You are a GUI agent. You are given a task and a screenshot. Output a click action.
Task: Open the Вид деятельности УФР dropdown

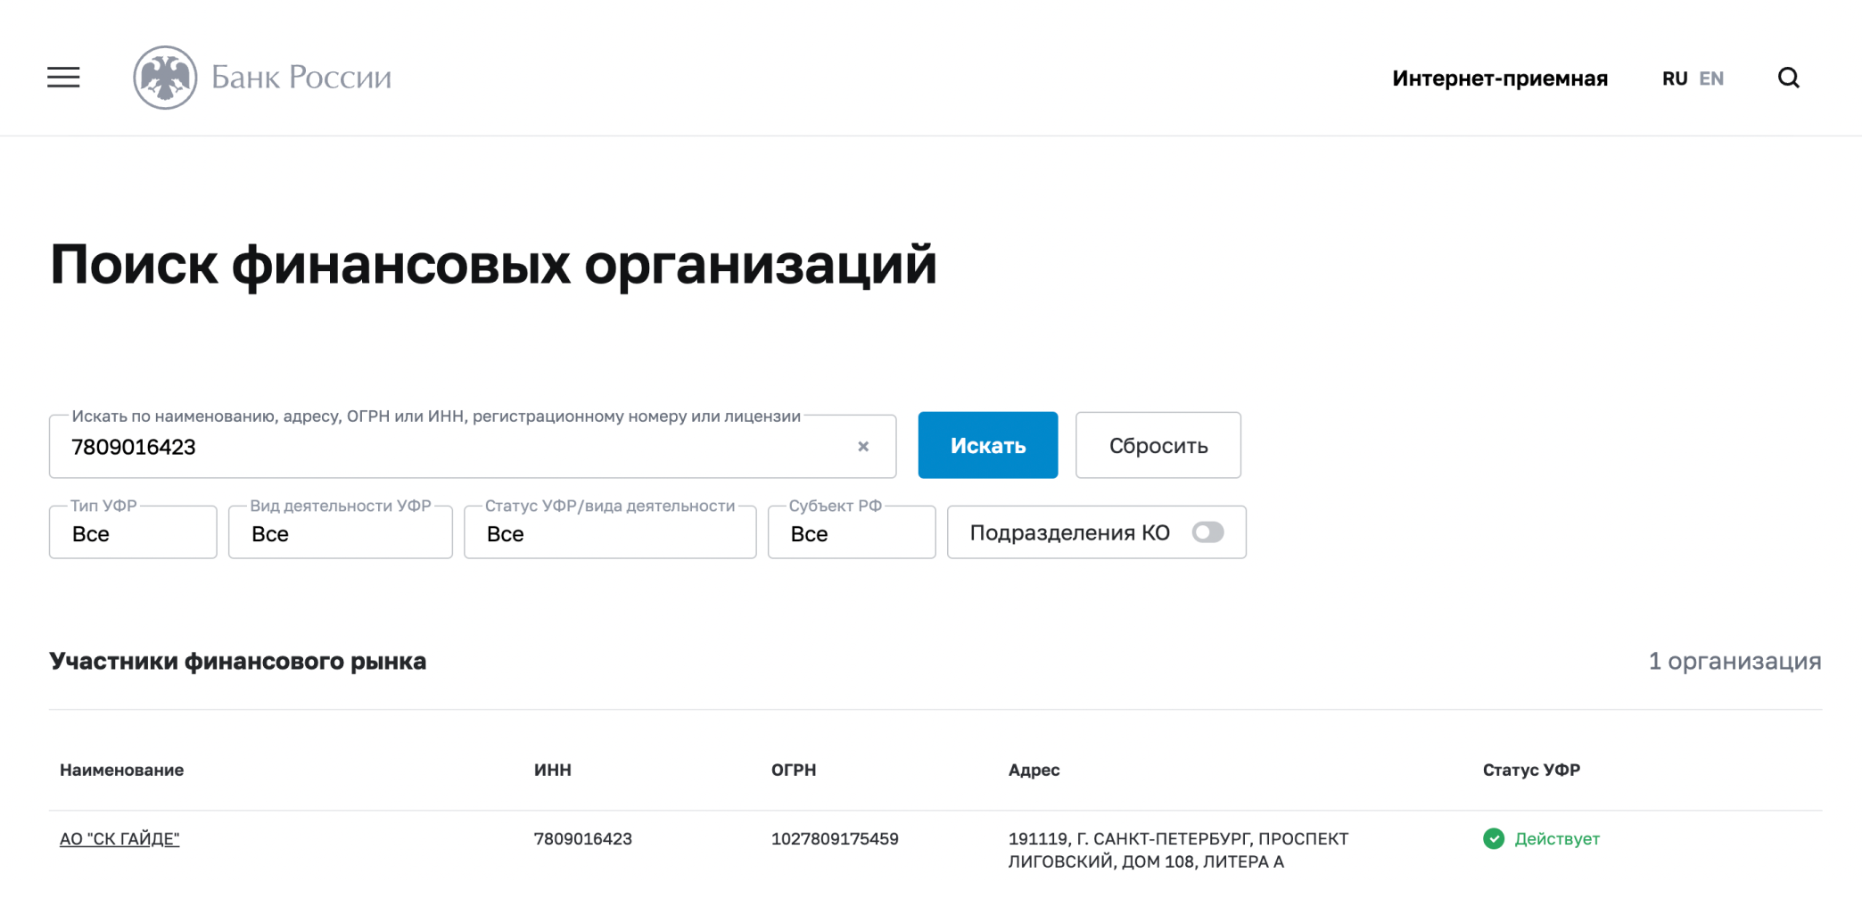[341, 532]
